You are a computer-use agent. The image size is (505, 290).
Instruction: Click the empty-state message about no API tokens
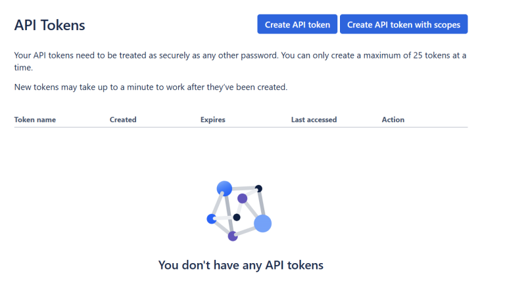(x=241, y=265)
